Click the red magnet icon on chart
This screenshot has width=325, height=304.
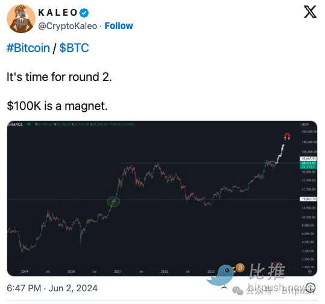(x=287, y=137)
